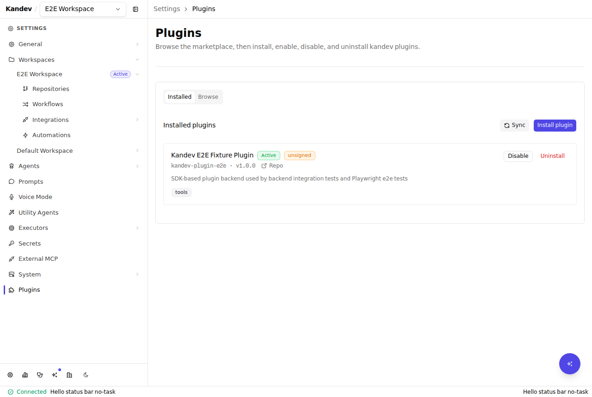Viewport: 592px width, 397px height.
Task: Click the green Active plugin badge
Action: click(x=269, y=156)
